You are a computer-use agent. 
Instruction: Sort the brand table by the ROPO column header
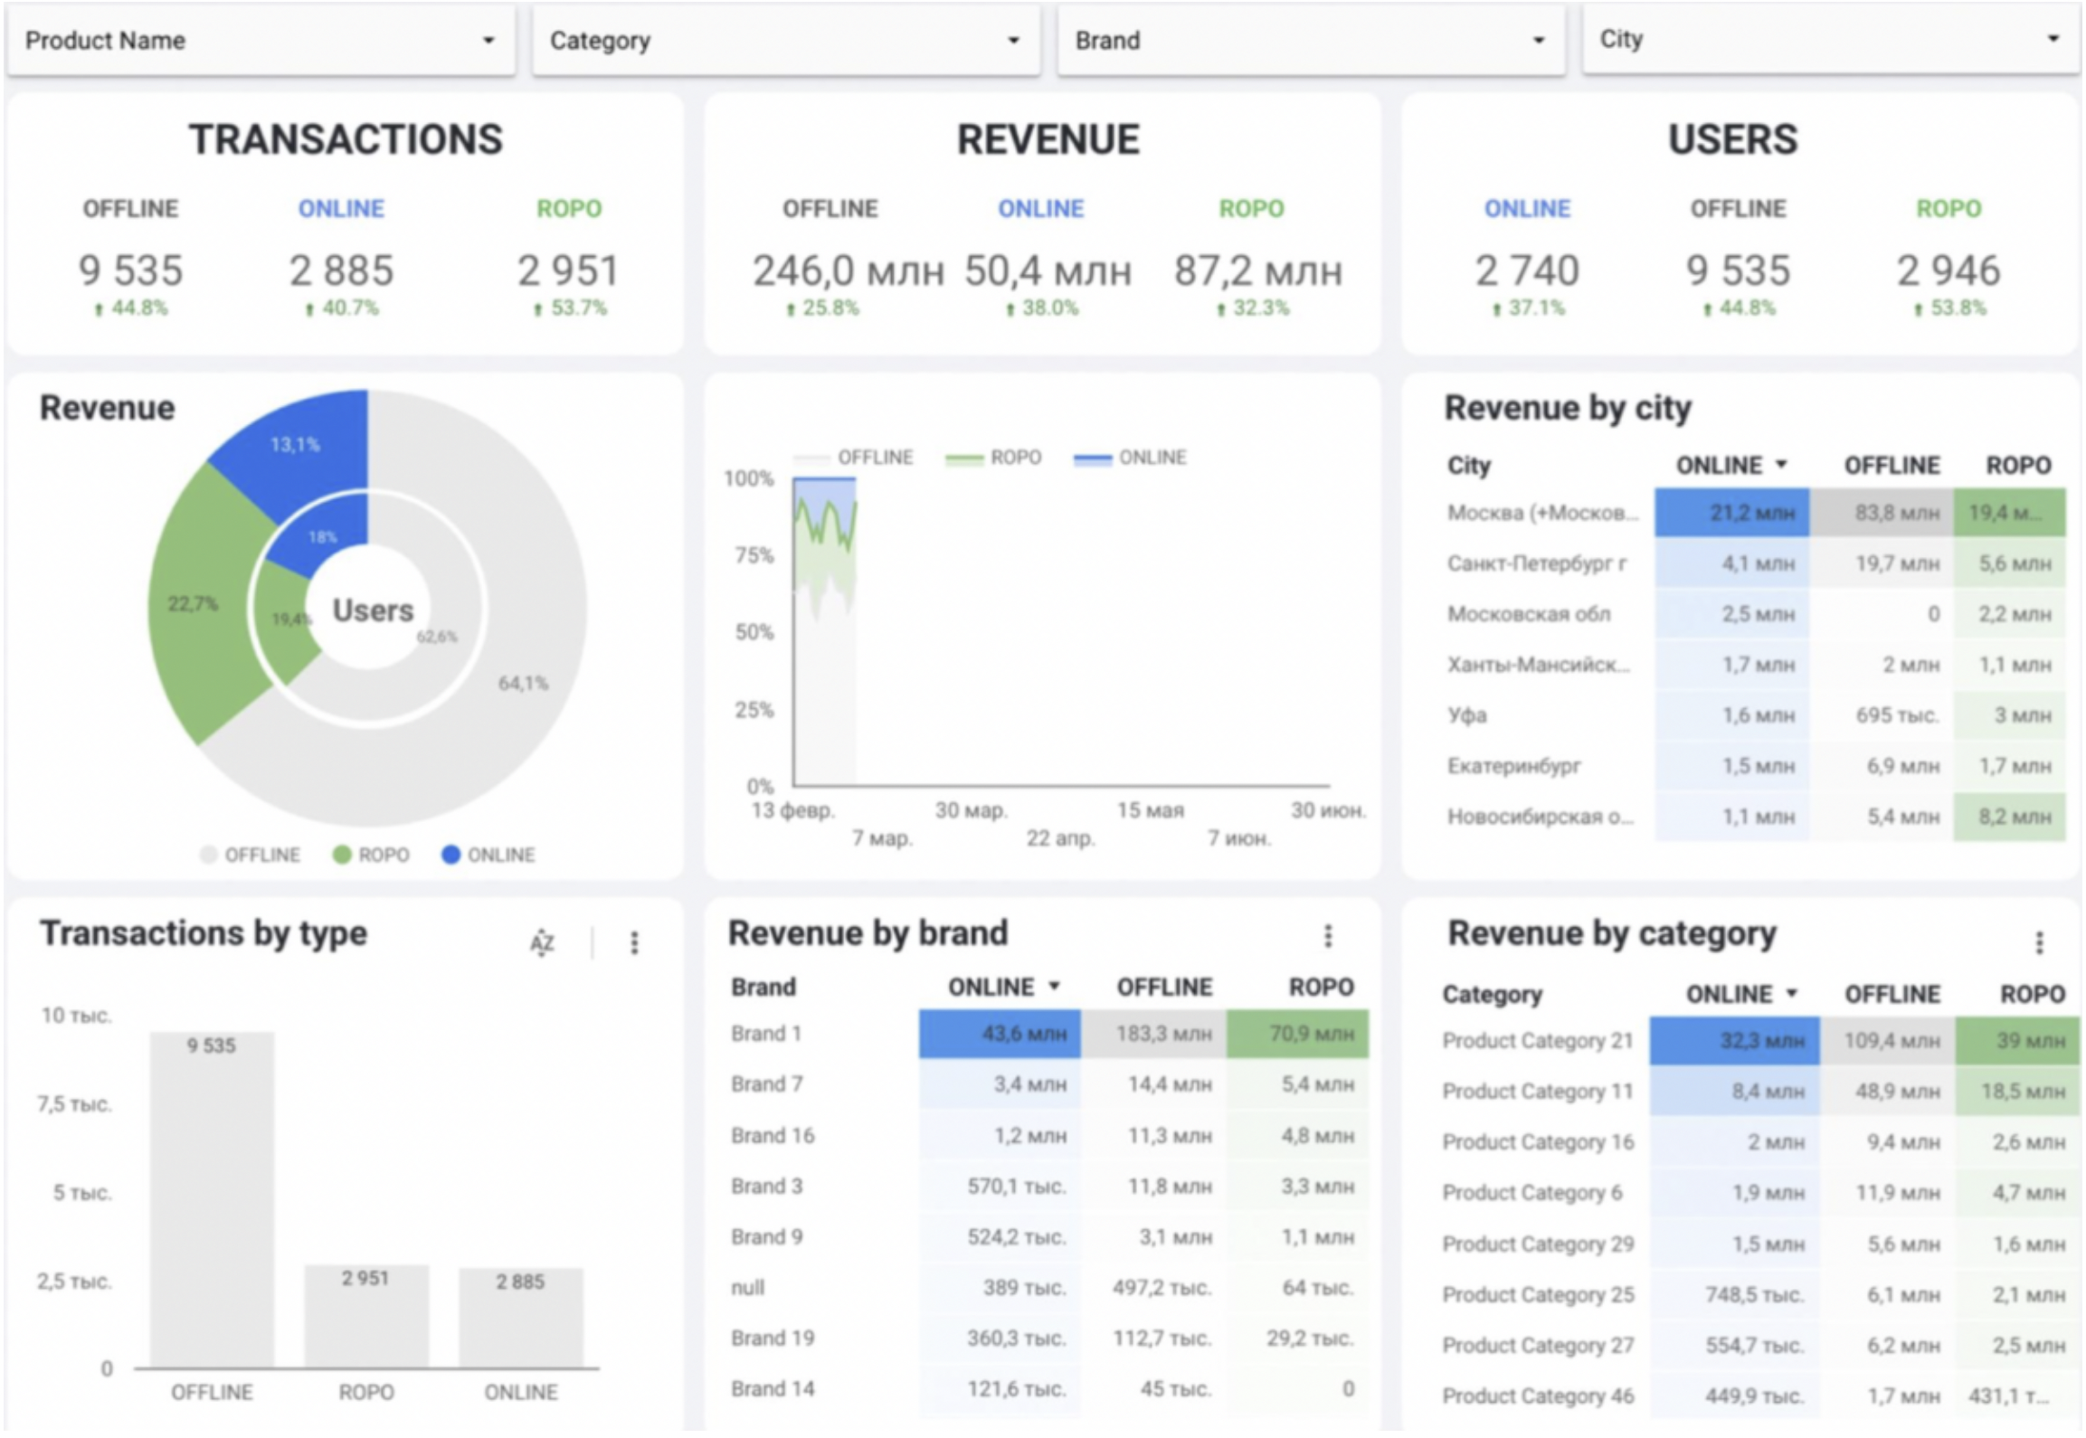tap(1321, 987)
